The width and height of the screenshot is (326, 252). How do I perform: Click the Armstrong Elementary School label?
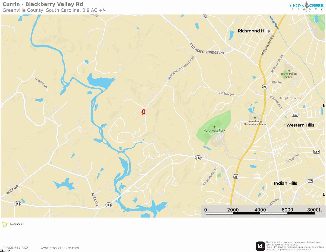(255, 123)
